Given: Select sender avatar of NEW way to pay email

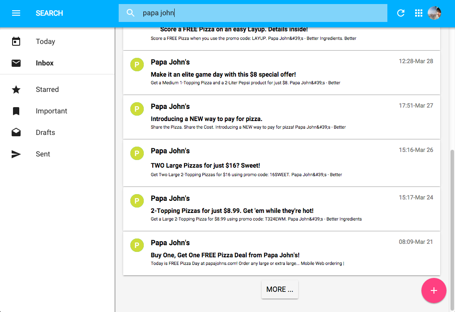Looking at the screenshot, I should (137, 109).
